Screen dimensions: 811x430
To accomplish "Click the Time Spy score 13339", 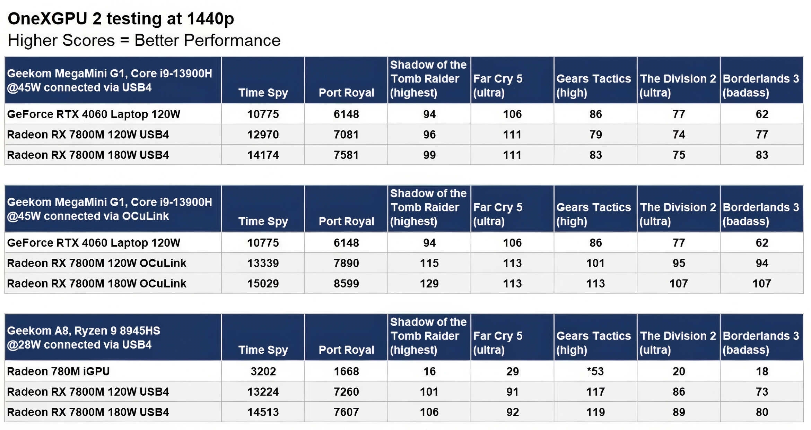I will (x=263, y=263).
